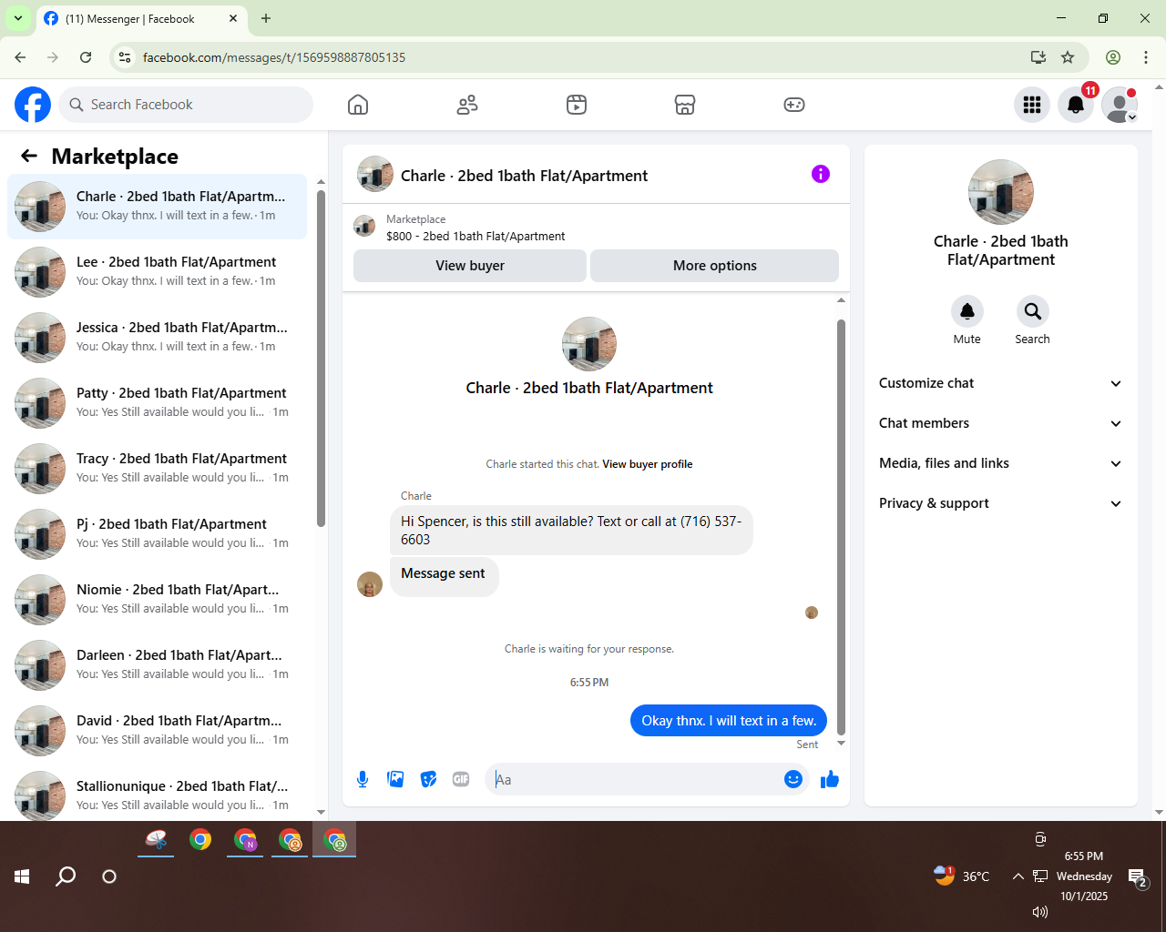This screenshot has width=1166, height=932.
Task: Open the David conversation
Action: [x=158, y=731]
